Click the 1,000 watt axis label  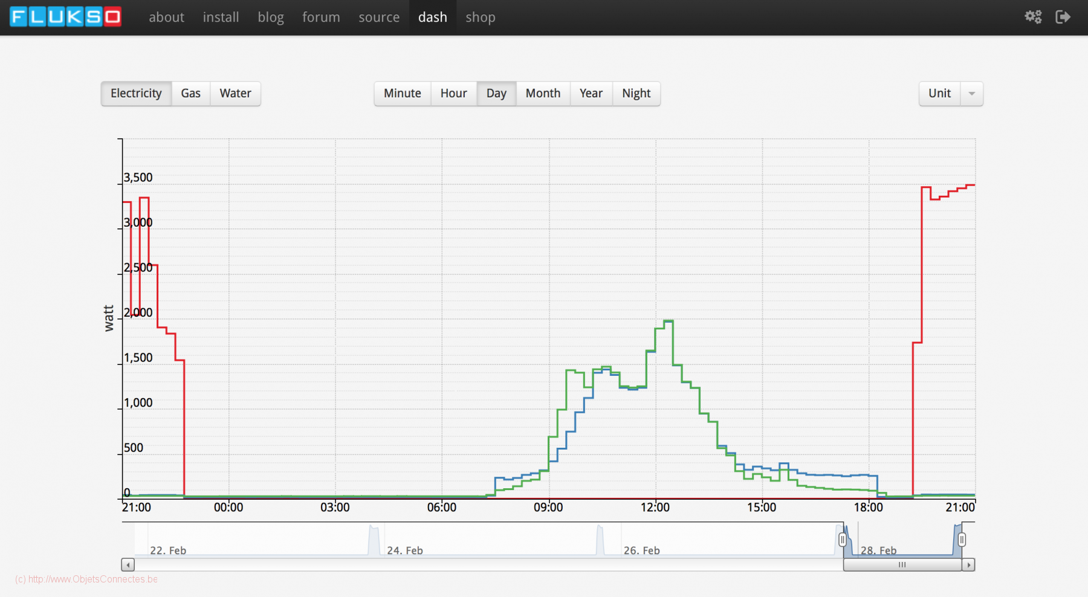138,403
